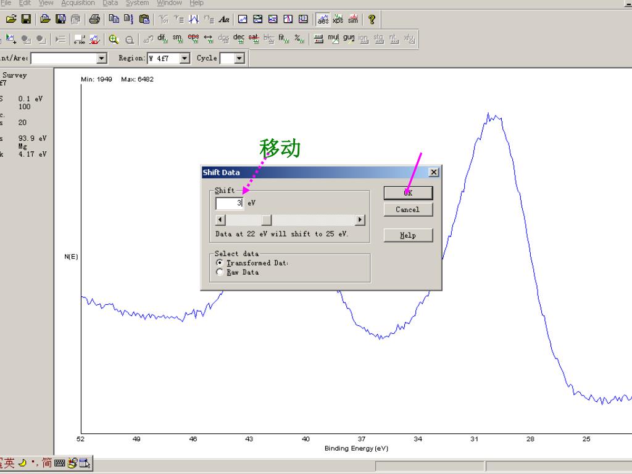Expand the Point/Area dropdown
This screenshot has width=632, height=474.
click(102, 59)
